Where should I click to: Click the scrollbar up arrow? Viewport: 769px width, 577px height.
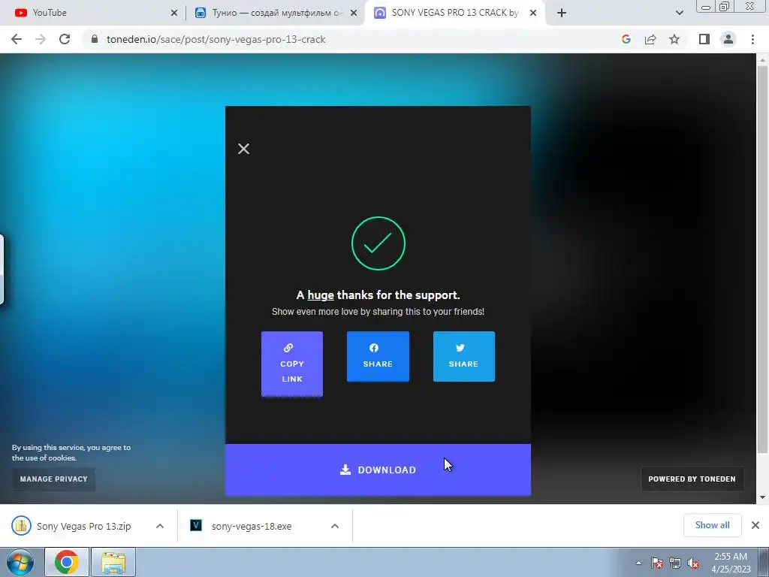tap(762, 59)
